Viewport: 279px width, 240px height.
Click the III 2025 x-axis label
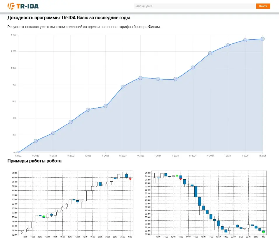pos(263,156)
